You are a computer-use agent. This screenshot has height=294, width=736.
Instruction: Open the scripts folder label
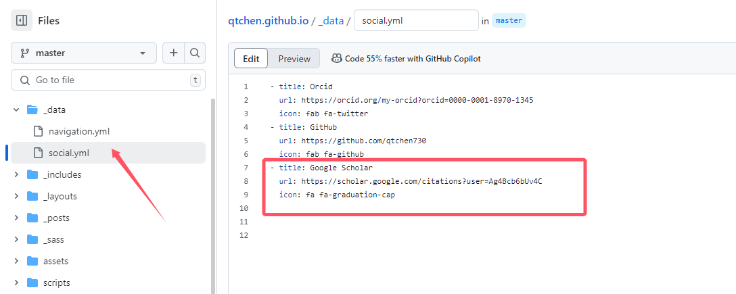pos(56,283)
